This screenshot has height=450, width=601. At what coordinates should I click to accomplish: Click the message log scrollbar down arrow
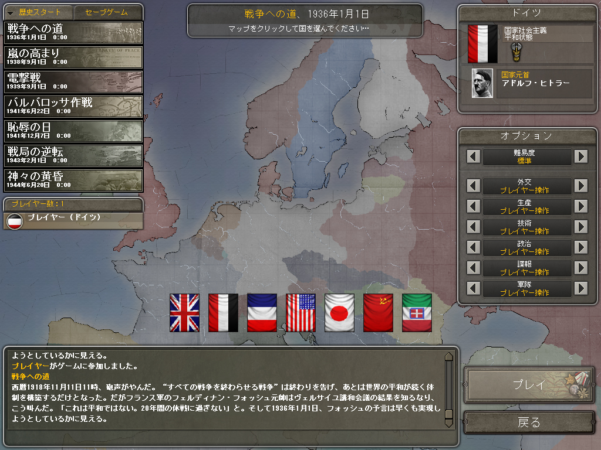449,422
